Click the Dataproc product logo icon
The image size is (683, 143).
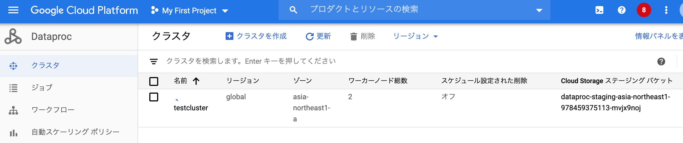point(13,37)
